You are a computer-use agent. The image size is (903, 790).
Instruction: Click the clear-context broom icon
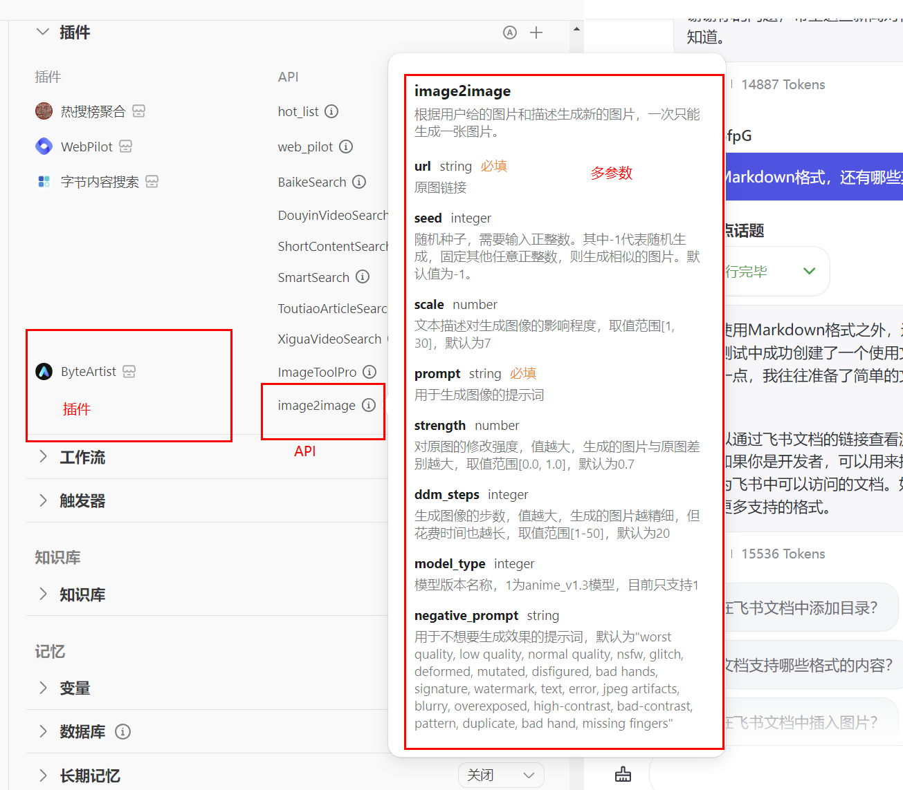click(x=623, y=774)
